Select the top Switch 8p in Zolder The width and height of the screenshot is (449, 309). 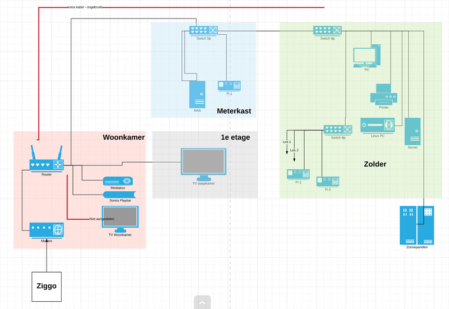[x=327, y=31]
